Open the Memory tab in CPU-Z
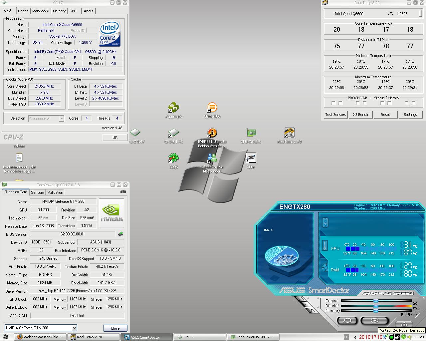The width and height of the screenshot is (426, 341). [59, 11]
